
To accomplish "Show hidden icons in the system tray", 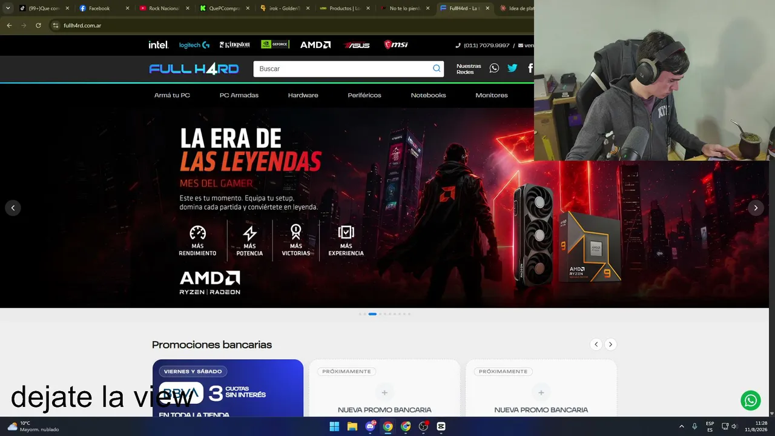I will [681, 426].
